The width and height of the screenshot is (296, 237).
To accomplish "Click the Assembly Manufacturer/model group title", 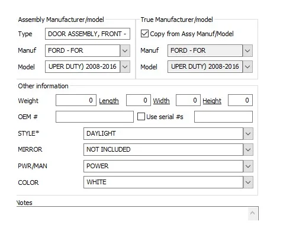I will pos(61,20).
